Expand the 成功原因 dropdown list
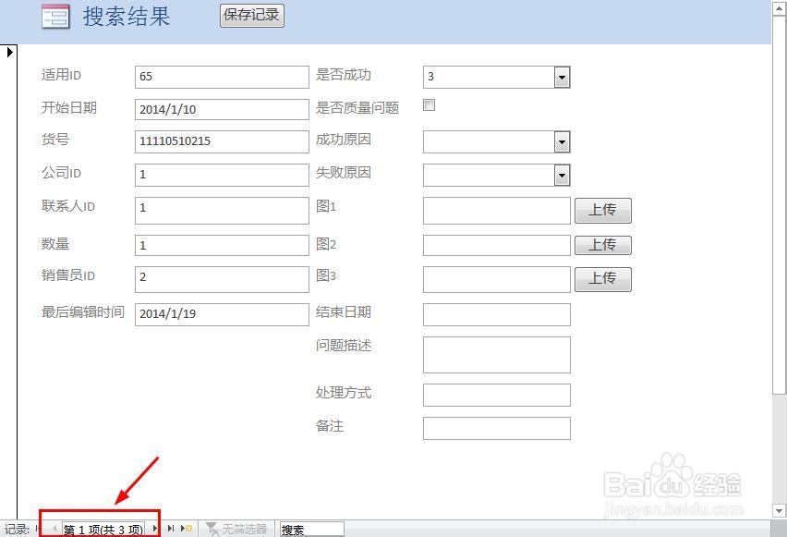This screenshot has height=537, width=787. pos(563,140)
